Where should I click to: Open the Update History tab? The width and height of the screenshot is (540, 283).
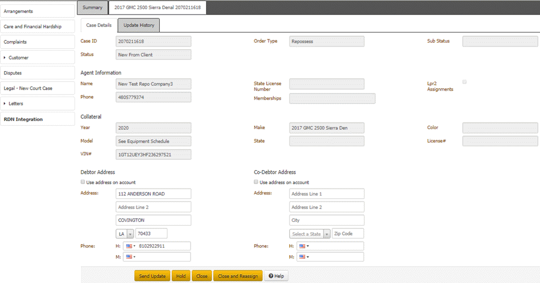tap(139, 25)
